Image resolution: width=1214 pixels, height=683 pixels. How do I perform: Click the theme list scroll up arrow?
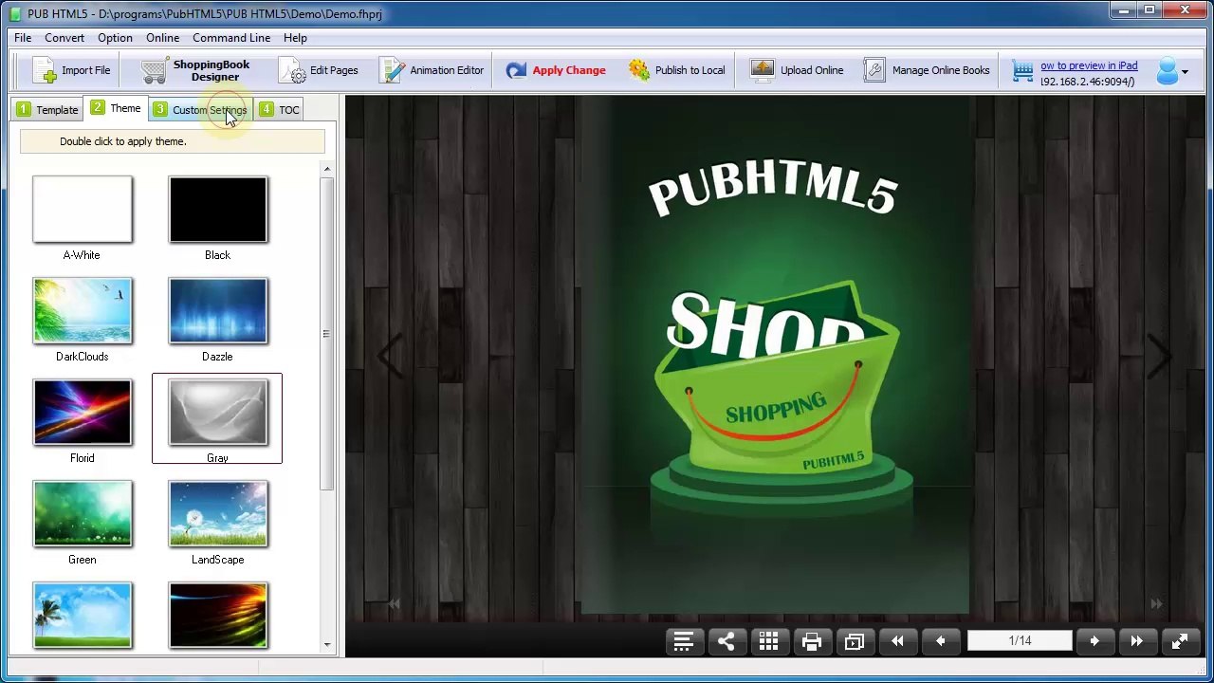pyautogui.click(x=327, y=170)
